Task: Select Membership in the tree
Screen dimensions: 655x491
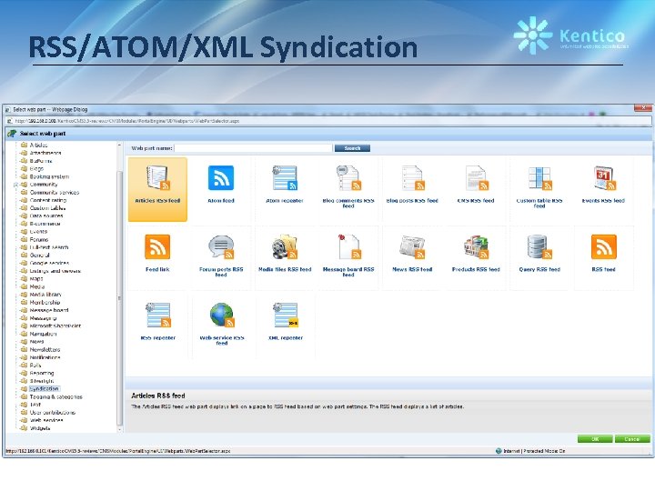Action: (45, 302)
